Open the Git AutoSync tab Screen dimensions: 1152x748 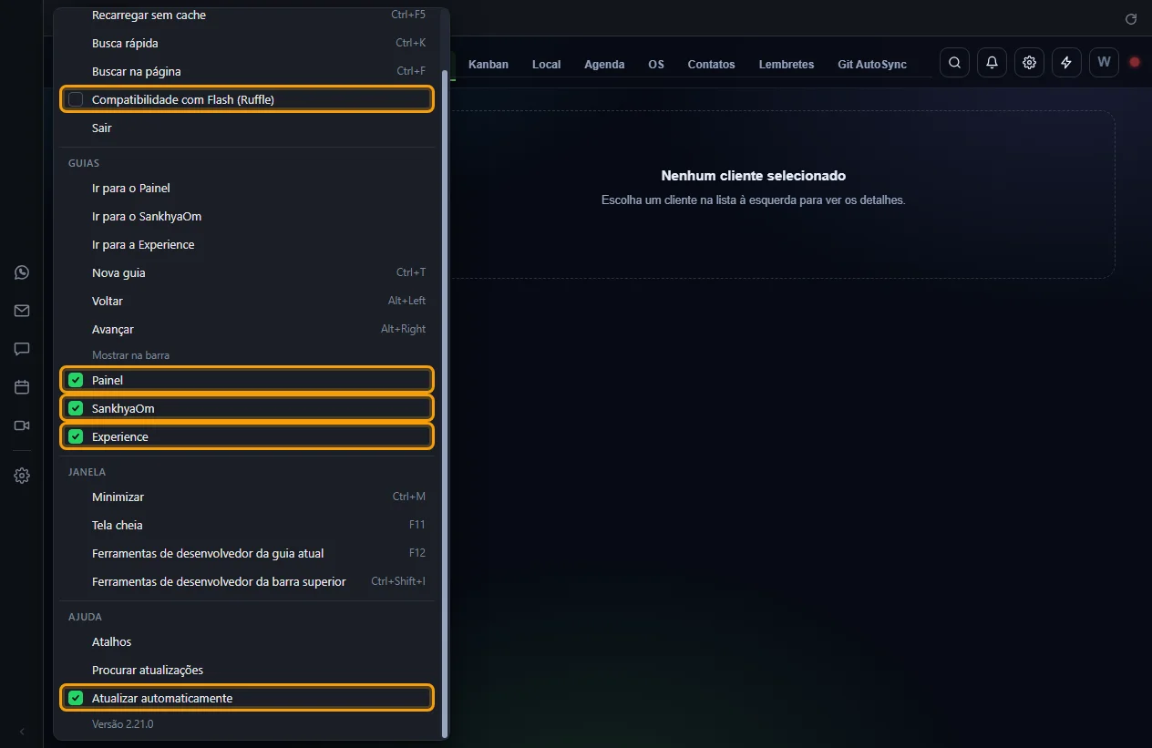pos(872,64)
